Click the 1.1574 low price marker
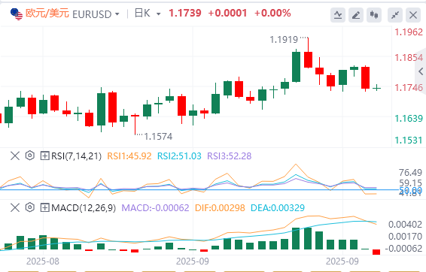The height and width of the screenshot is (272, 426). pyautogui.click(x=158, y=137)
